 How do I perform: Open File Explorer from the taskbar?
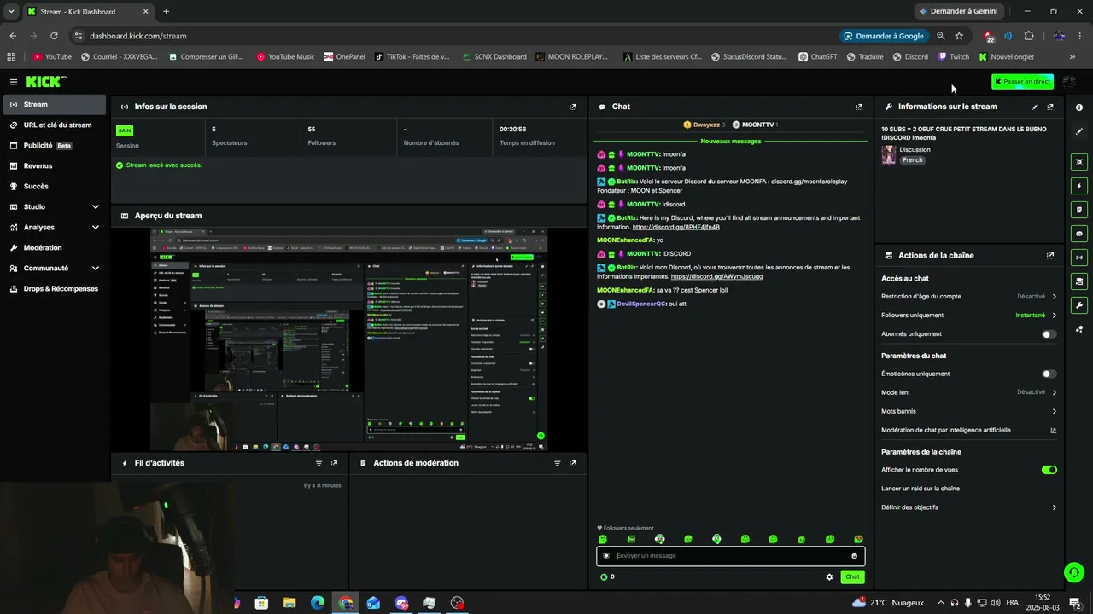click(289, 603)
